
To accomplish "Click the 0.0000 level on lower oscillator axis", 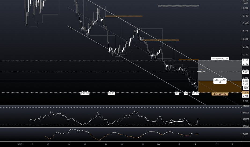I will tap(246, 134).
